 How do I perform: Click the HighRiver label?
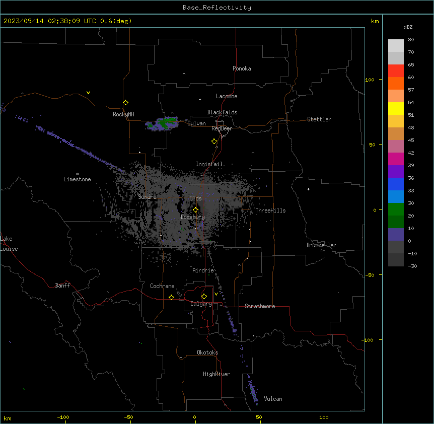click(x=216, y=374)
